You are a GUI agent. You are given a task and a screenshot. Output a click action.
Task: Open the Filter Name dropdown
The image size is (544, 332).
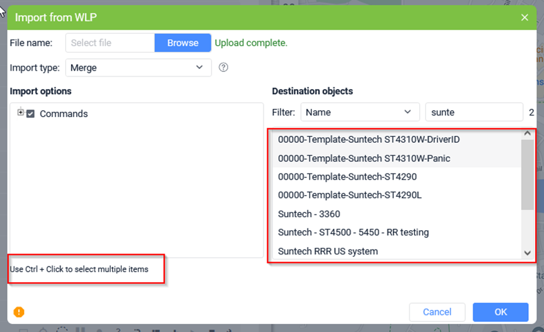coord(360,112)
